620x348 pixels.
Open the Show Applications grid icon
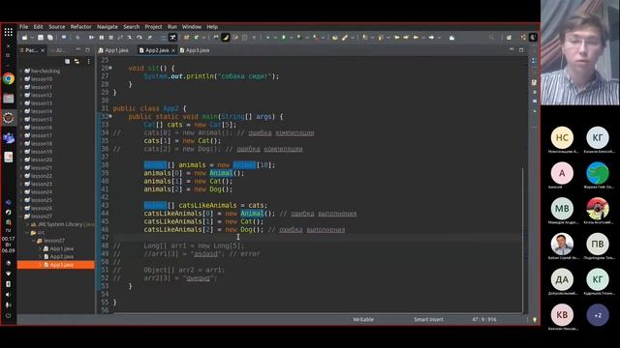9,32
